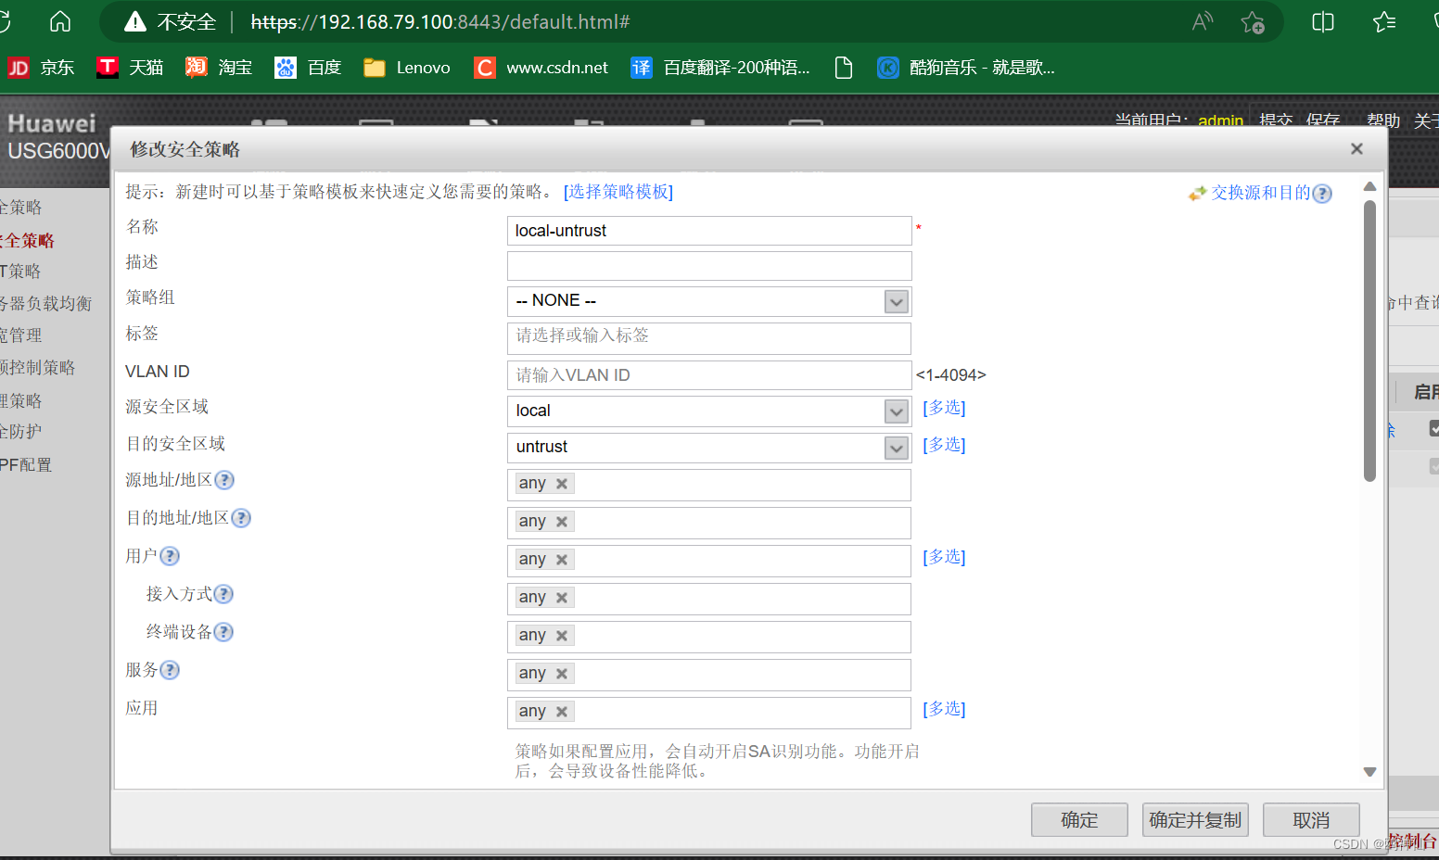Select 配额控制策略 in left sidebar
Viewport: 1439px width, 860px height.
pos(38,368)
